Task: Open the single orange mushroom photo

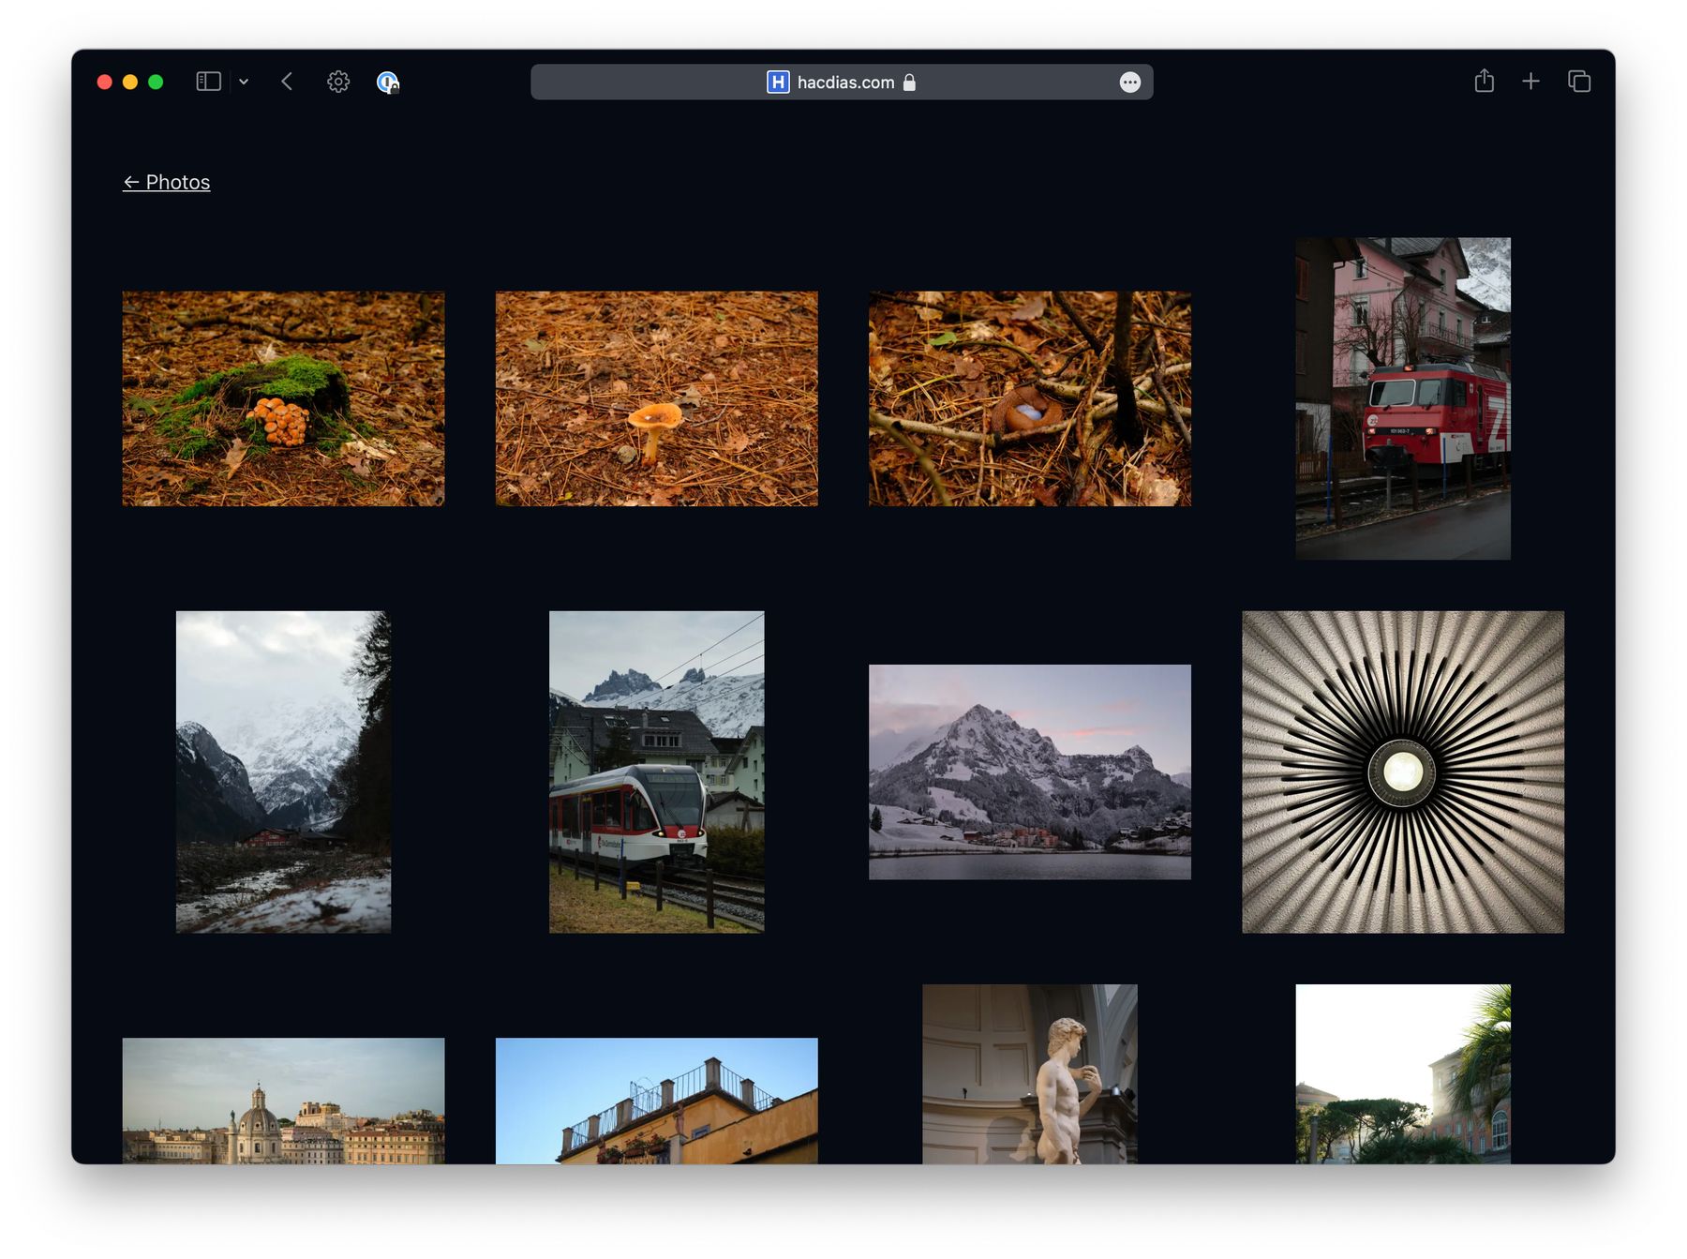Action: pos(656,398)
